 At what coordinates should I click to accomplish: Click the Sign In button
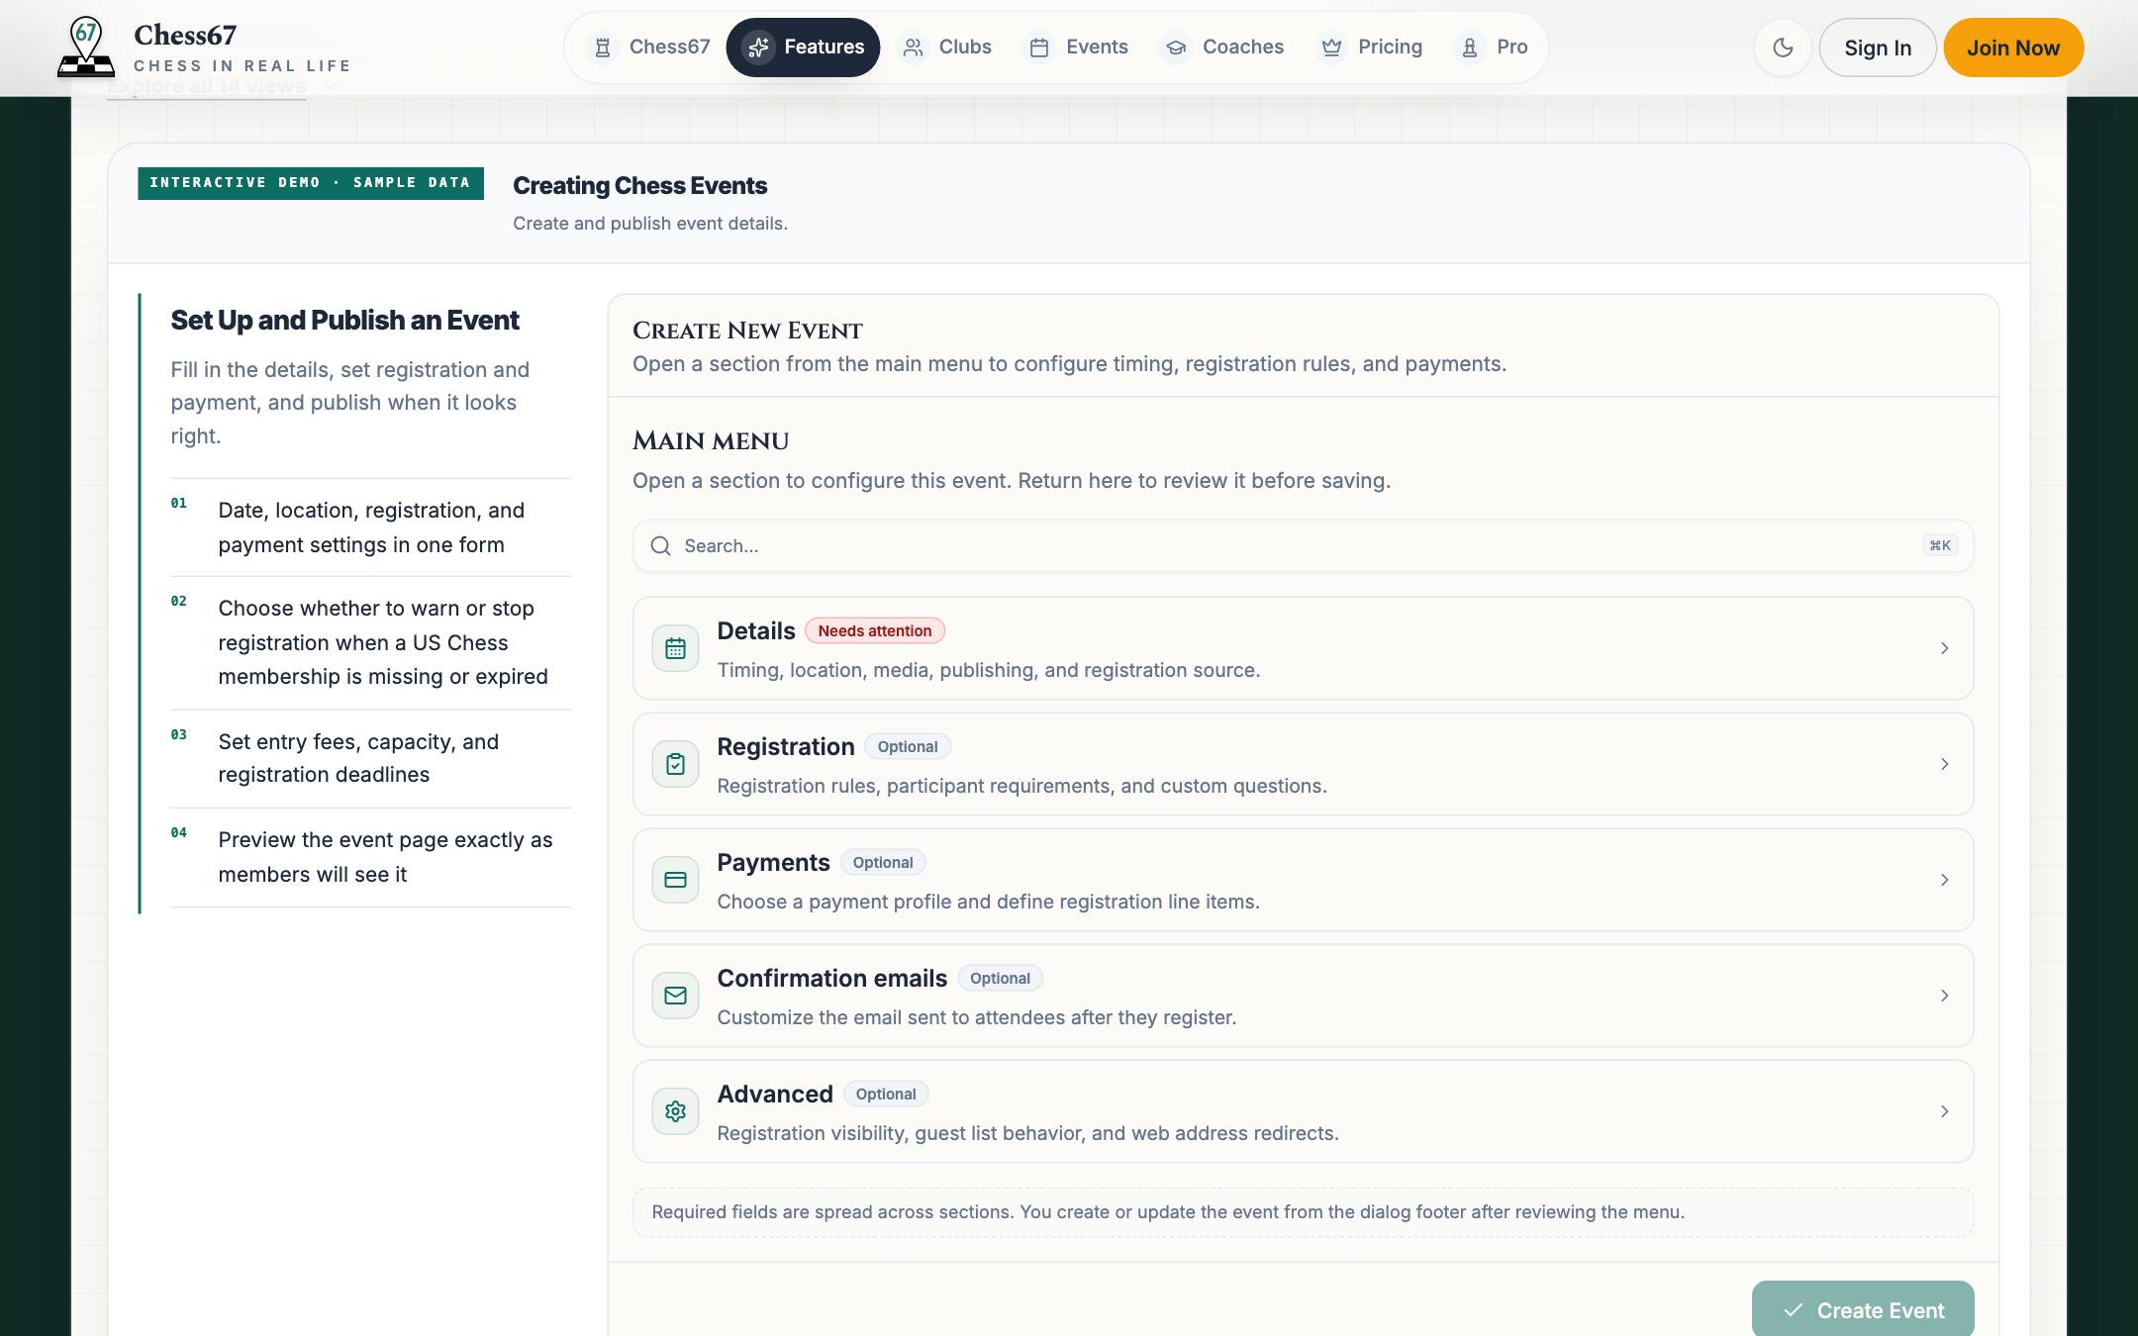pos(1878,48)
